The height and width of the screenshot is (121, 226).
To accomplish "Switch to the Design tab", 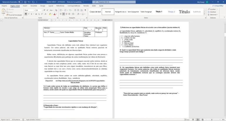I will coord(43,6).
